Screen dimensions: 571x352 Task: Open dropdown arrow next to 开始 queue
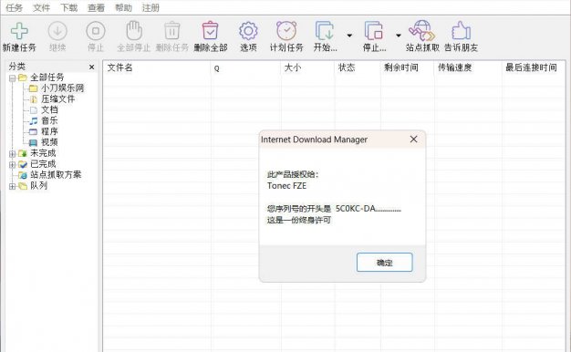click(x=349, y=36)
